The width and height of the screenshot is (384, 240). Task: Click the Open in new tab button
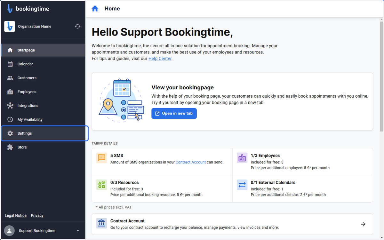(174, 113)
